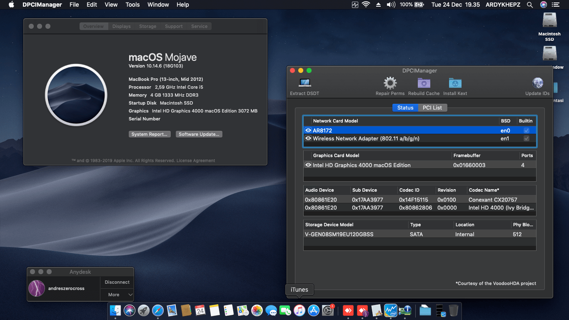The width and height of the screenshot is (569, 320).
Task: Uncheck the Builtin checkbox for AR8172
Action: click(x=526, y=130)
